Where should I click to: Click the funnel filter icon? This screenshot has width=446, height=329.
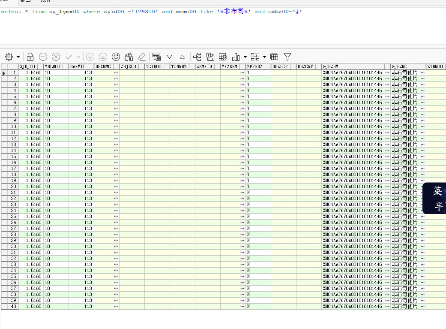click(287, 57)
